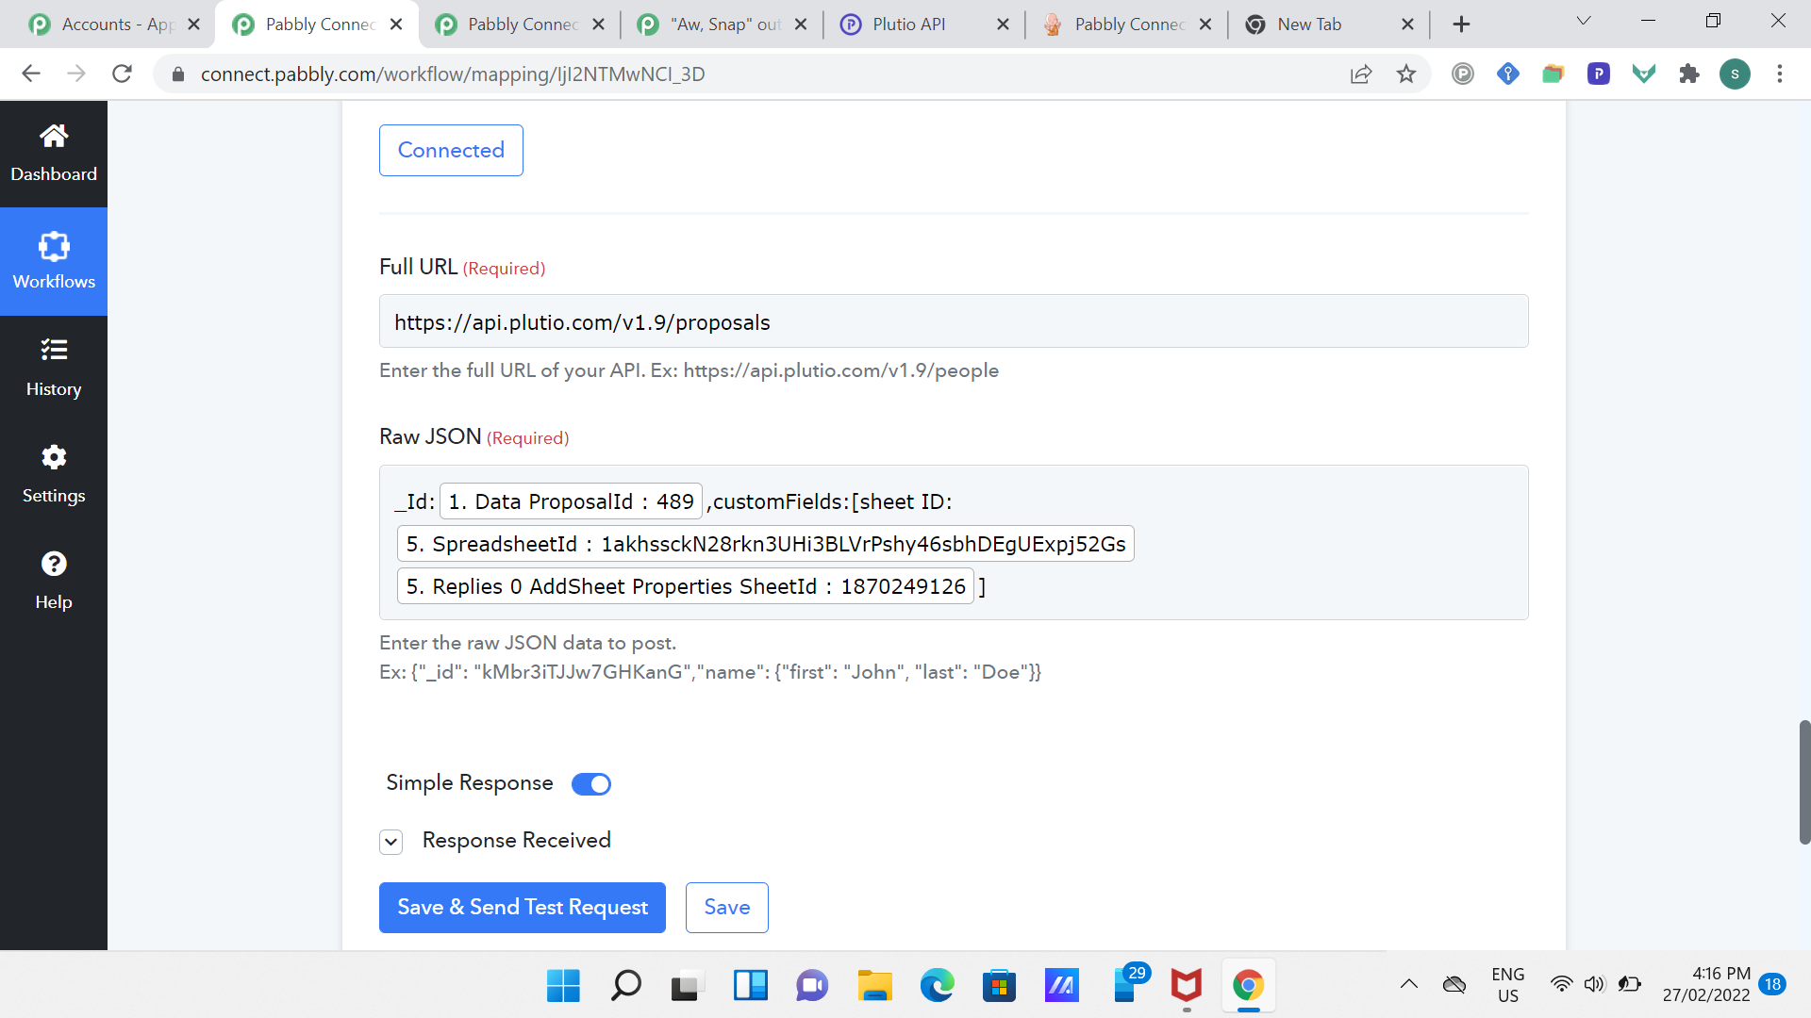Click the page vertical scrollbar thumb

[x=1804, y=782]
